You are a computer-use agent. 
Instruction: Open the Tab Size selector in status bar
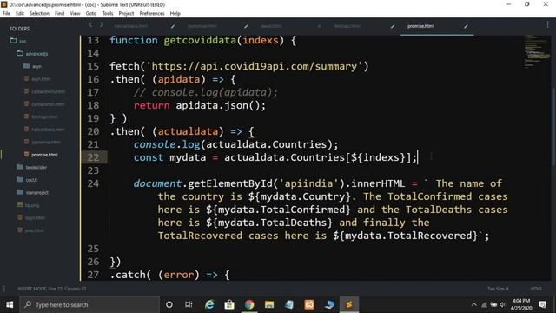pyautogui.click(x=498, y=289)
